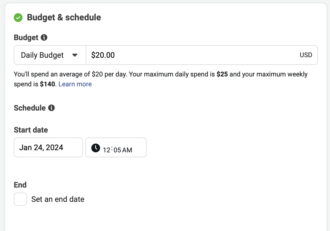The image size is (330, 231).
Task: Click the Budget & schedule section heading
Action: 64,18
